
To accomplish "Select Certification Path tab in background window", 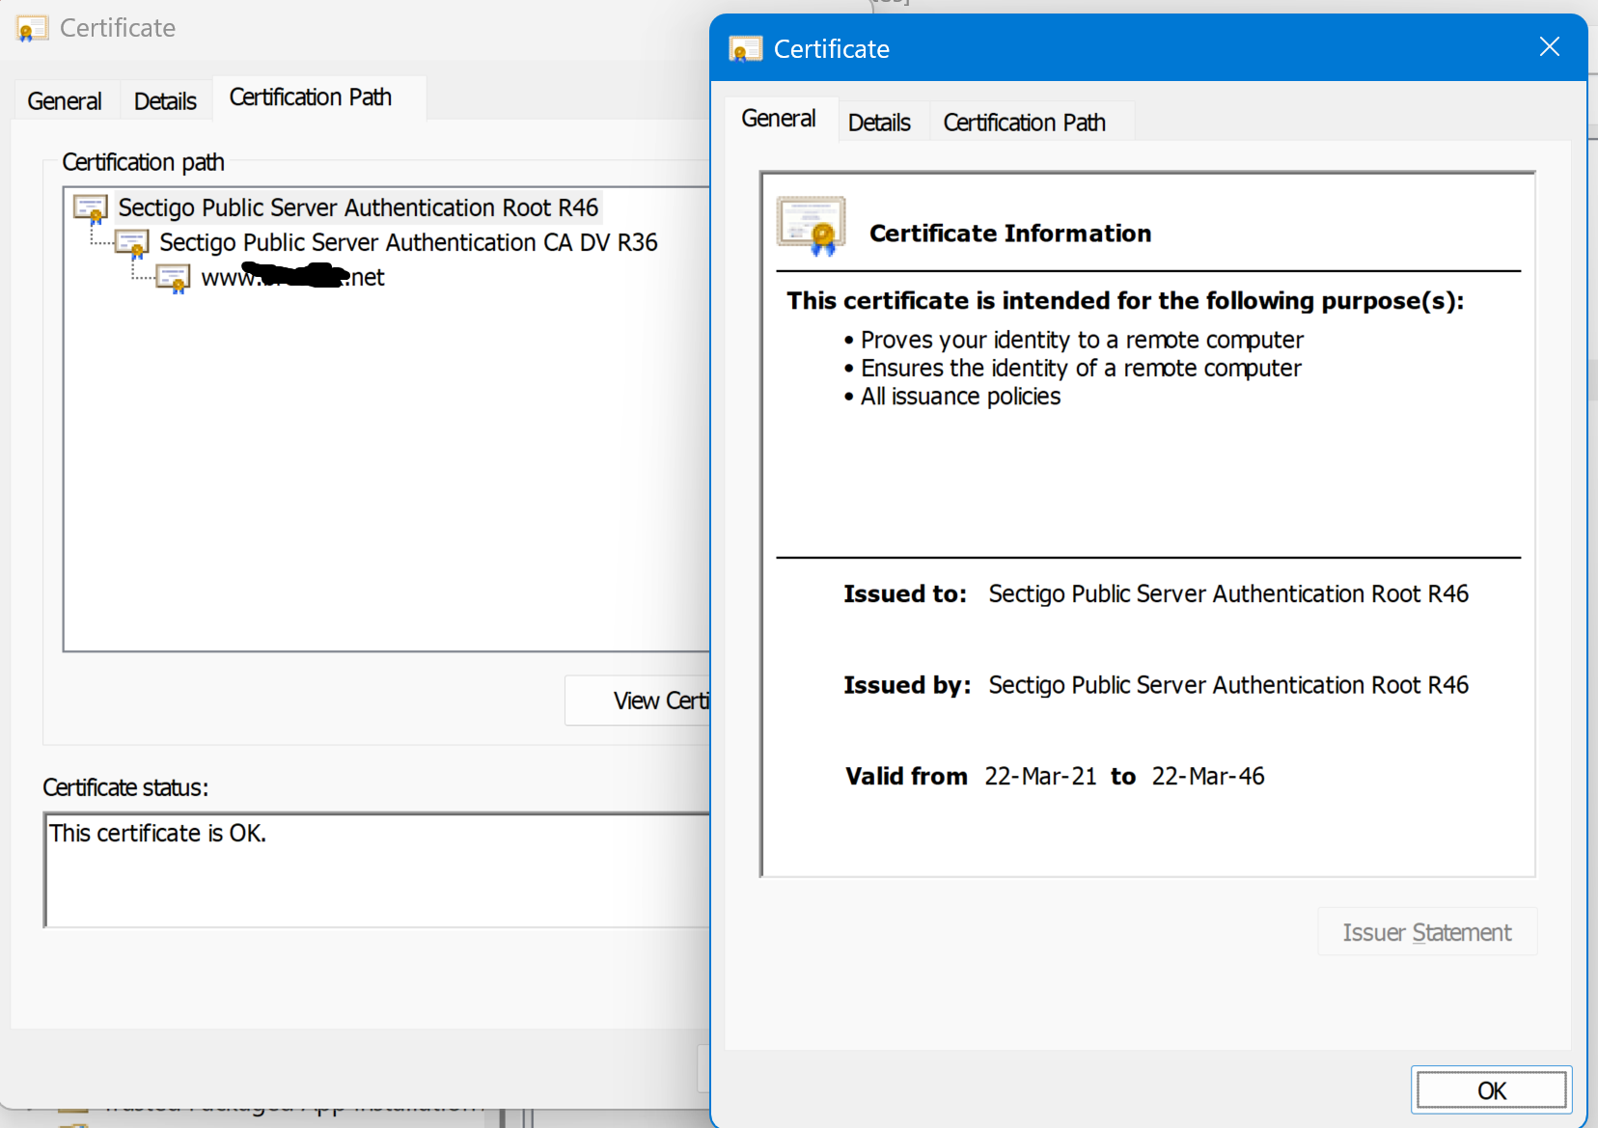I will coord(310,97).
